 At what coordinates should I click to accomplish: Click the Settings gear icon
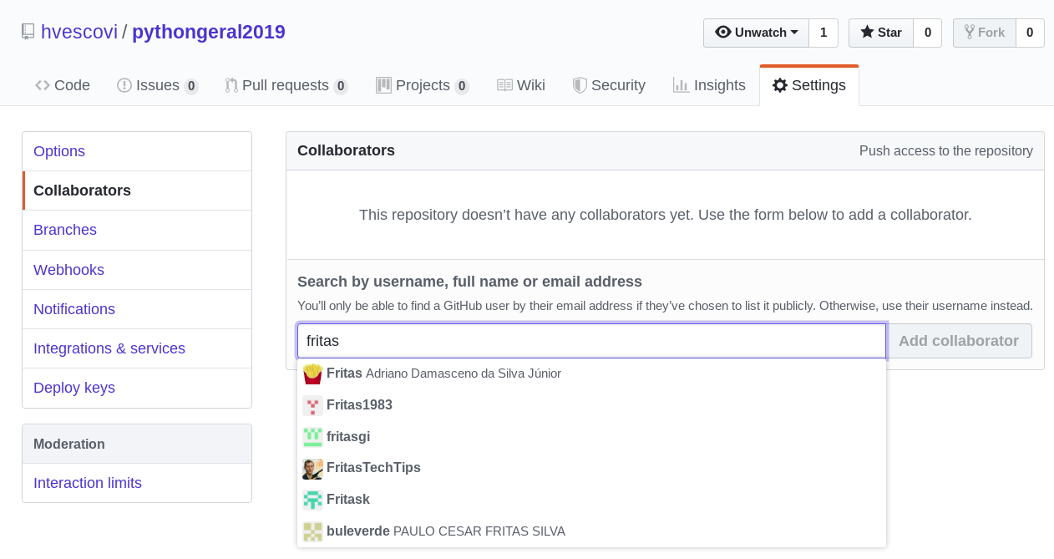tap(780, 85)
